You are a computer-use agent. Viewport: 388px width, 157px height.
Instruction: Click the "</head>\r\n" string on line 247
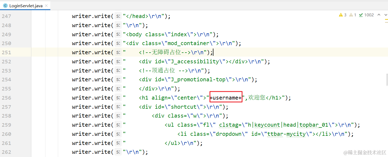click(144, 16)
